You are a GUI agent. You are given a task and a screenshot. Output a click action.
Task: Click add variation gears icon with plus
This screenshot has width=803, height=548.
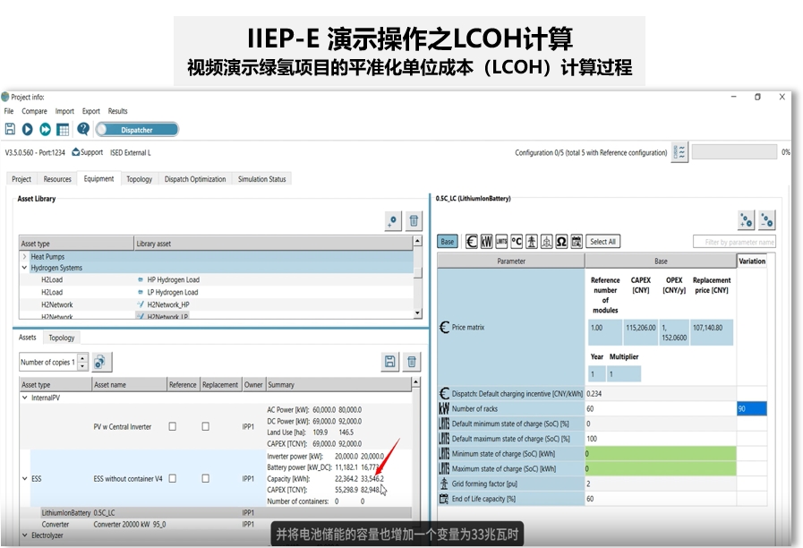point(746,220)
